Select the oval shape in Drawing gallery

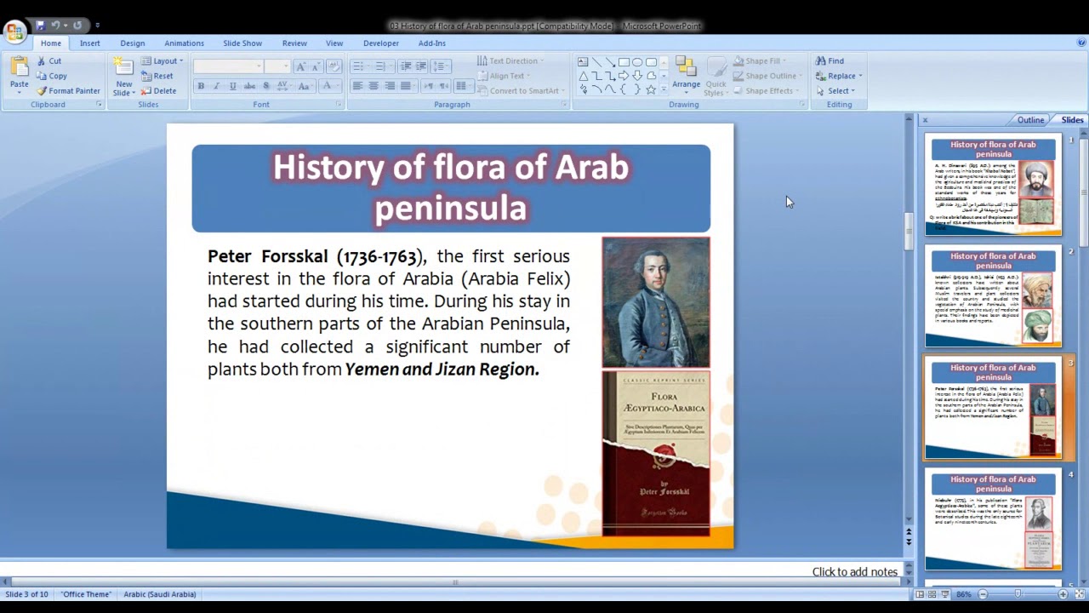pos(637,62)
